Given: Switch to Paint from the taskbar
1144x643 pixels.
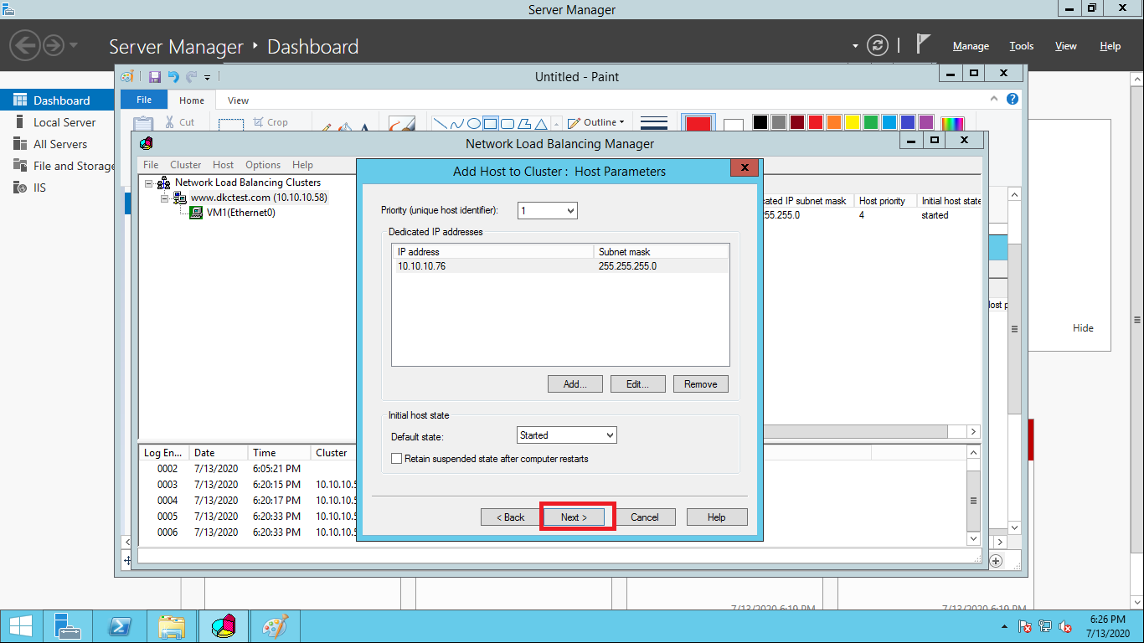Looking at the screenshot, I should tap(276, 626).
